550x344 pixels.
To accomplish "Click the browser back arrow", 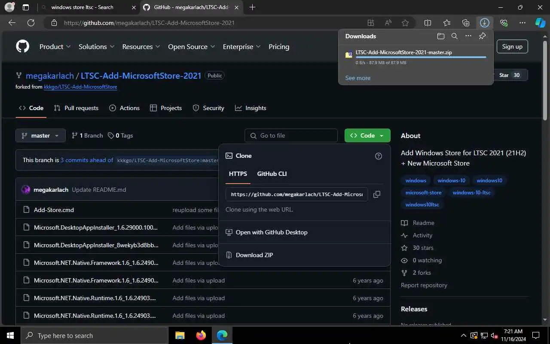I will coord(12,23).
